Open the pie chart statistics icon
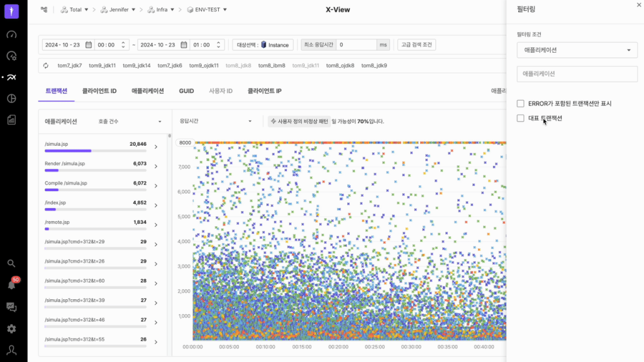The height and width of the screenshot is (362, 644). pos(11,99)
